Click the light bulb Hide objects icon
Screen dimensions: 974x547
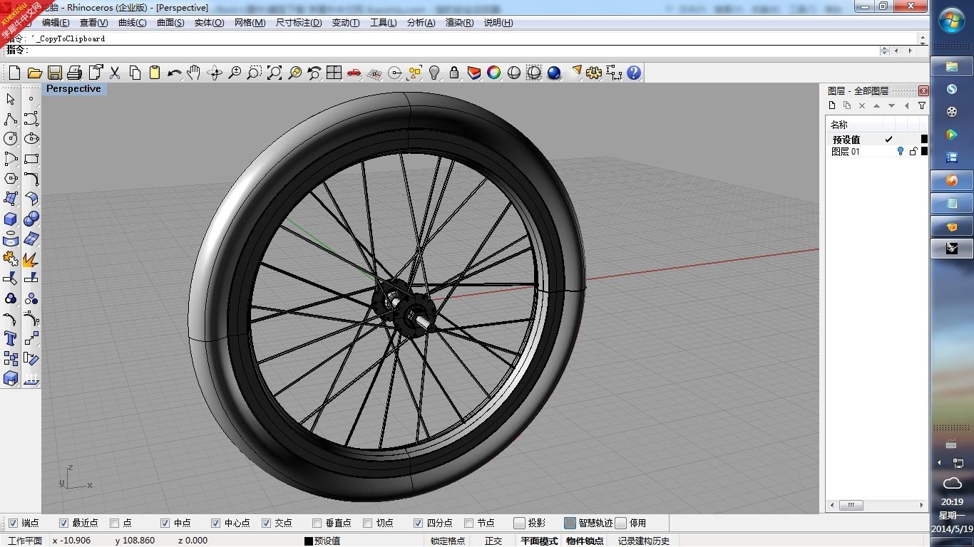tap(434, 73)
